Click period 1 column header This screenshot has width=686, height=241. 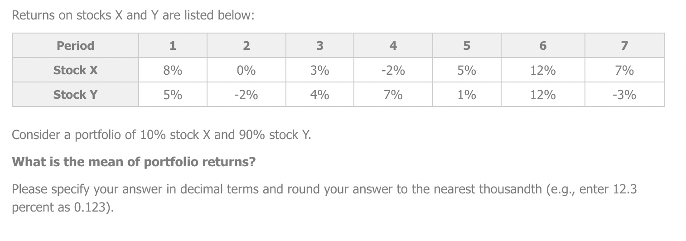click(173, 45)
